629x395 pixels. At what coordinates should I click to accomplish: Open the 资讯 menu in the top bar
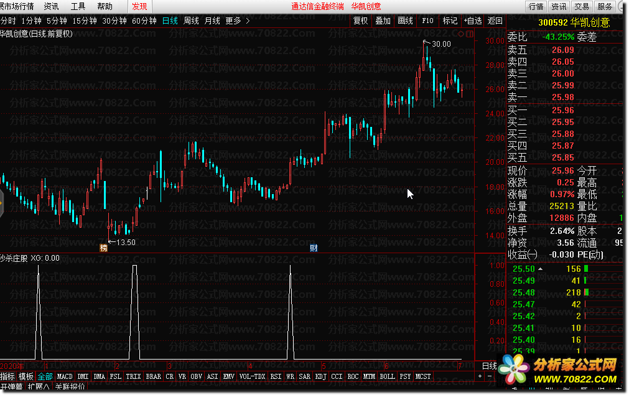click(x=51, y=6)
